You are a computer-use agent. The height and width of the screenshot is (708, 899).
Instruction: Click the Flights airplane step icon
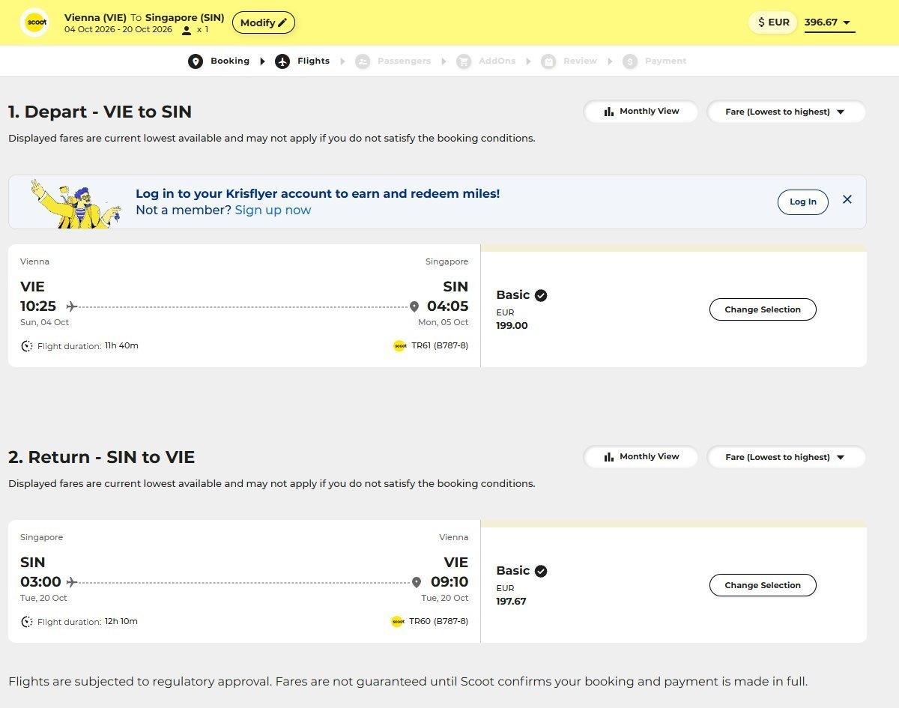(x=282, y=61)
